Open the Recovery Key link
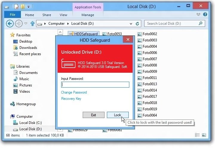This screenshot has height=152, width=215. (71, 99)
